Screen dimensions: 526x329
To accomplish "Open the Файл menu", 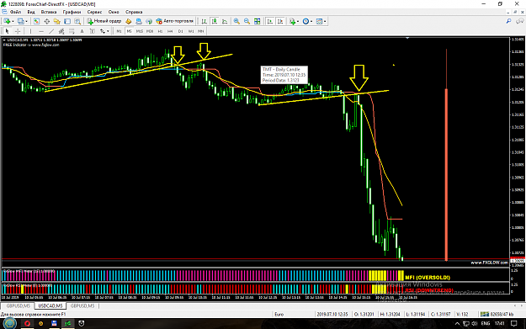I will pos(15,12).
